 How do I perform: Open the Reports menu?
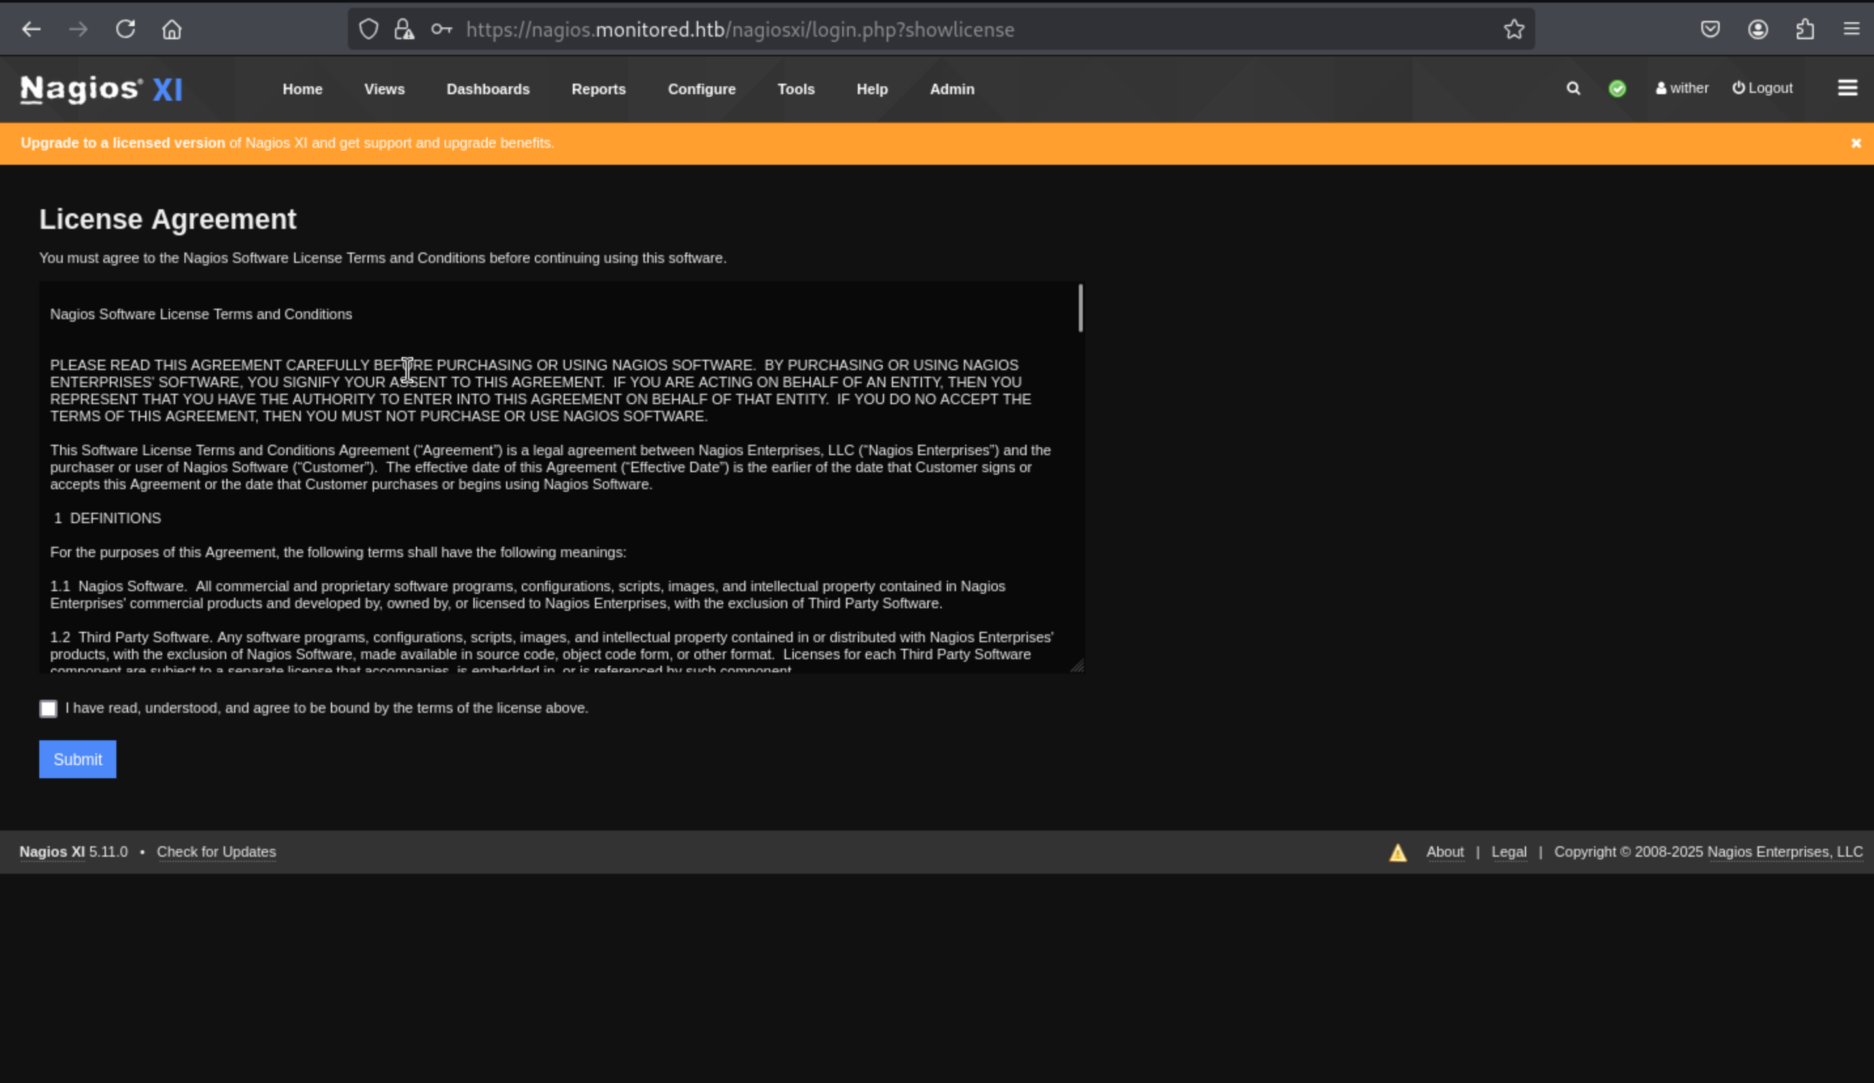tap(598, 89)
